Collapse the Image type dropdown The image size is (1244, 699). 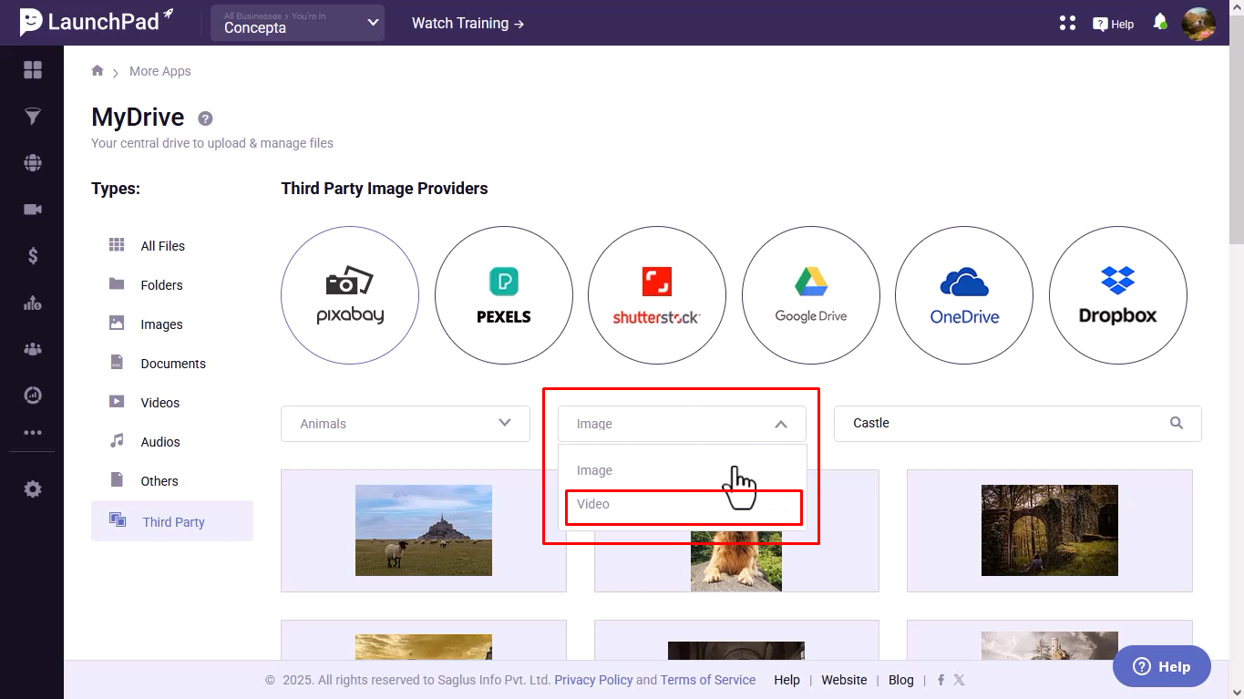point(682,424)
